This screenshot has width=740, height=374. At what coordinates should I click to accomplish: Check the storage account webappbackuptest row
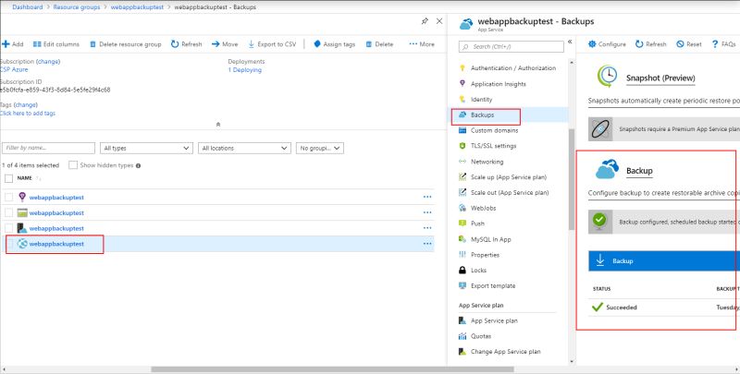click(x=8, y=213)
